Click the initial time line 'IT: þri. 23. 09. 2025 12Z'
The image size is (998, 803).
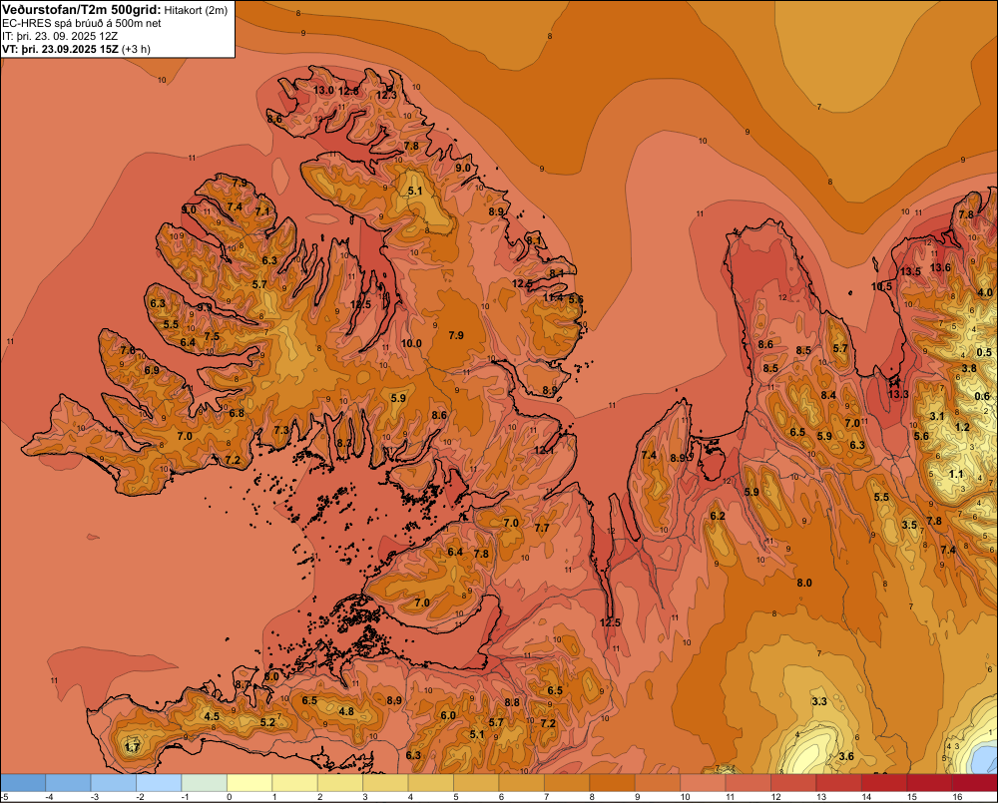60,36
